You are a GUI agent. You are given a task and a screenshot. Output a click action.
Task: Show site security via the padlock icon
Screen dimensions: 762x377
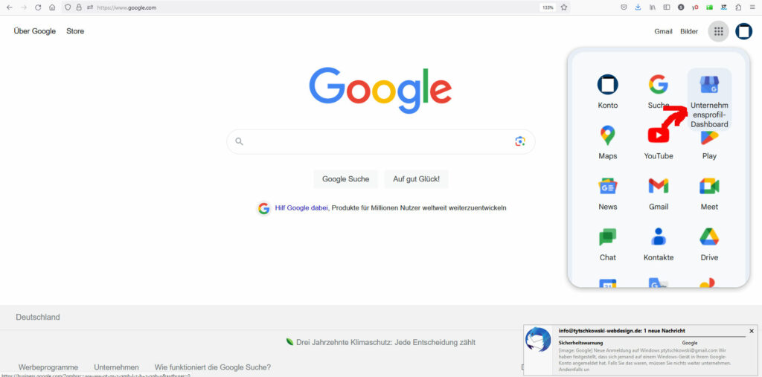[79, 7]
